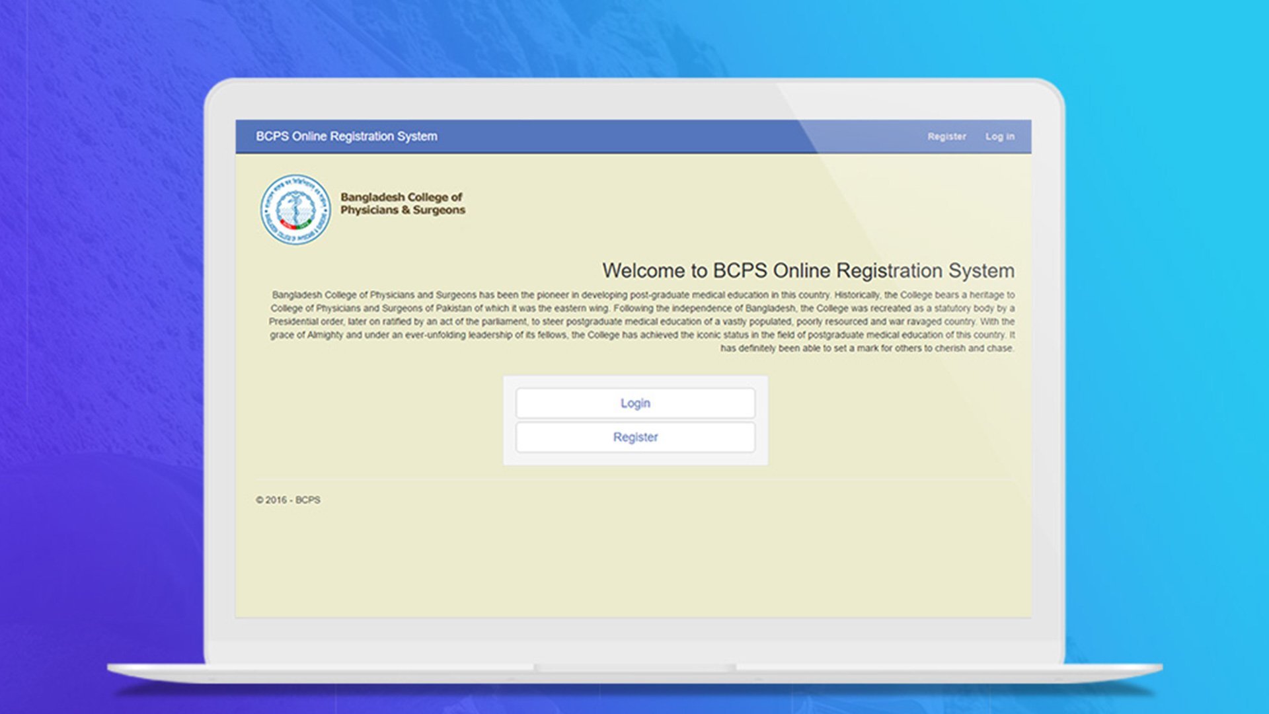Screen dimensions: 1269x714
Task: Click the BCPS Online Registration System brand title
Action: (x=346, y=136)
